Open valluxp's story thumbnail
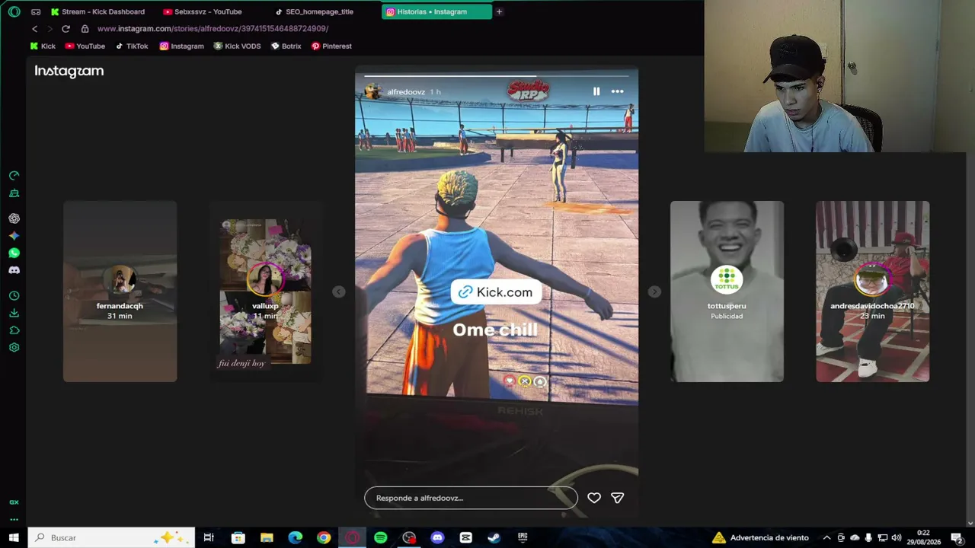975x548 pixels. tap(265, 292)
